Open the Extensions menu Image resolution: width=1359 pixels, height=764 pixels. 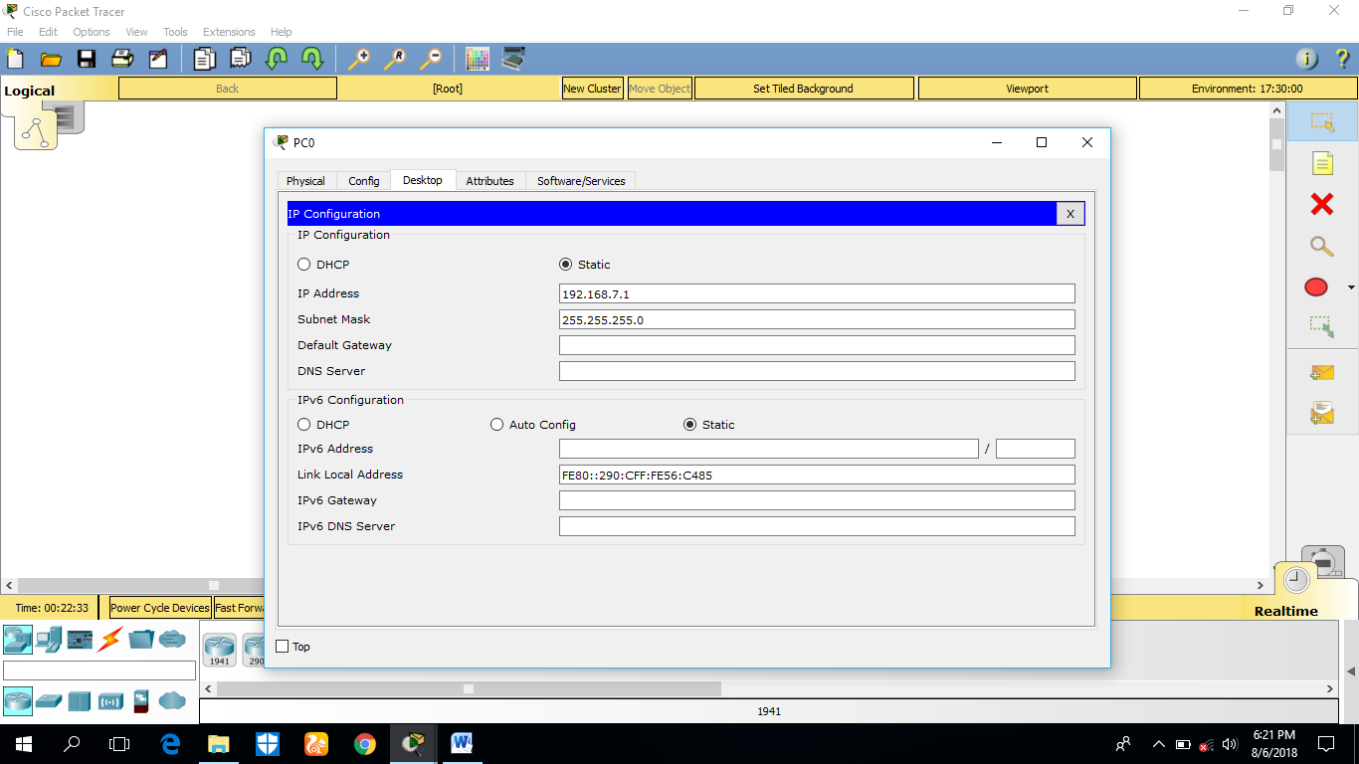point(229,31)
